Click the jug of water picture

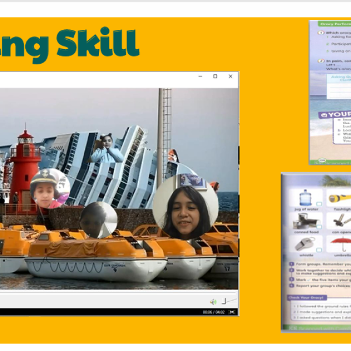pyautogui.click(x=305, y=198)
